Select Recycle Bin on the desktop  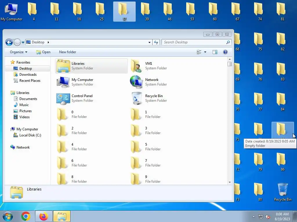[x=282, y=192]
